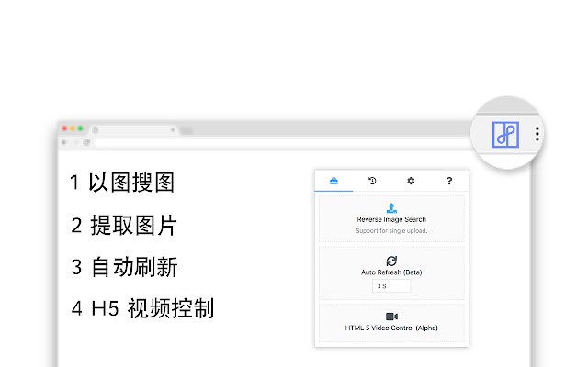Click the yellow minimize window button
Screen dimensions: 588x367
[73, 128]
